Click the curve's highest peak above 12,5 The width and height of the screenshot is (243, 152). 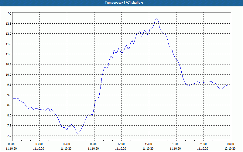pyautogui.click(x=157, y=18)
